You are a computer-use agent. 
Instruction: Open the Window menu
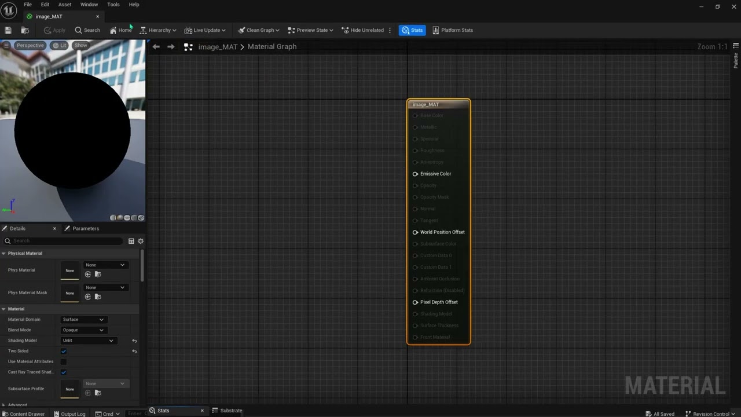click(89, 5)
